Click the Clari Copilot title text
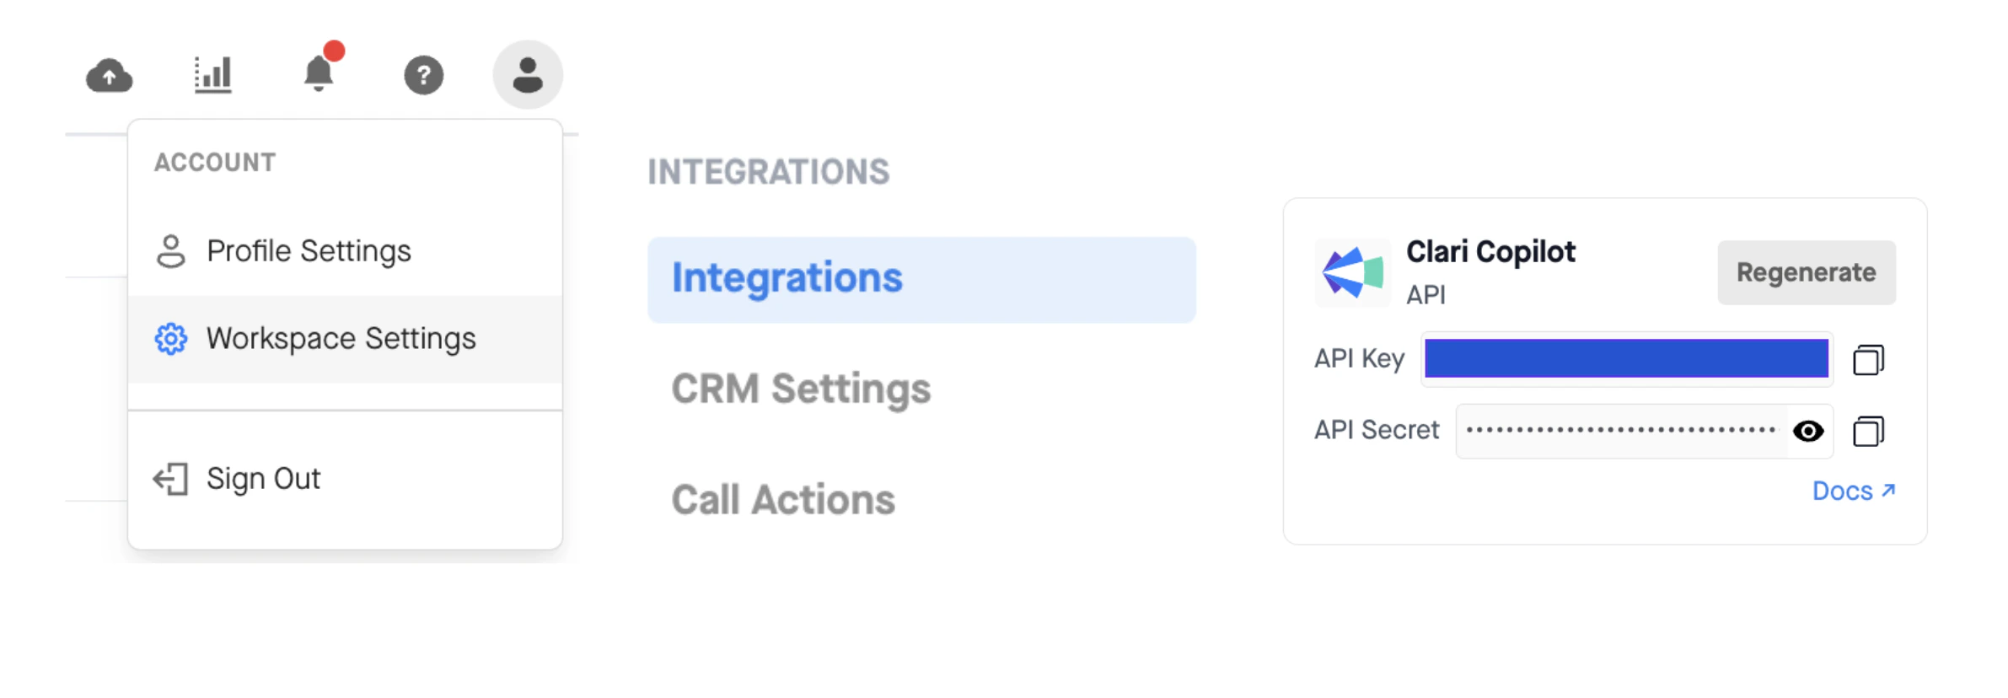This screenshot has height=698, width=2008. coord(1490,251)
